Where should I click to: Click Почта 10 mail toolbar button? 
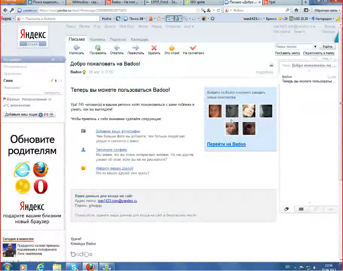tap(134, 18)
